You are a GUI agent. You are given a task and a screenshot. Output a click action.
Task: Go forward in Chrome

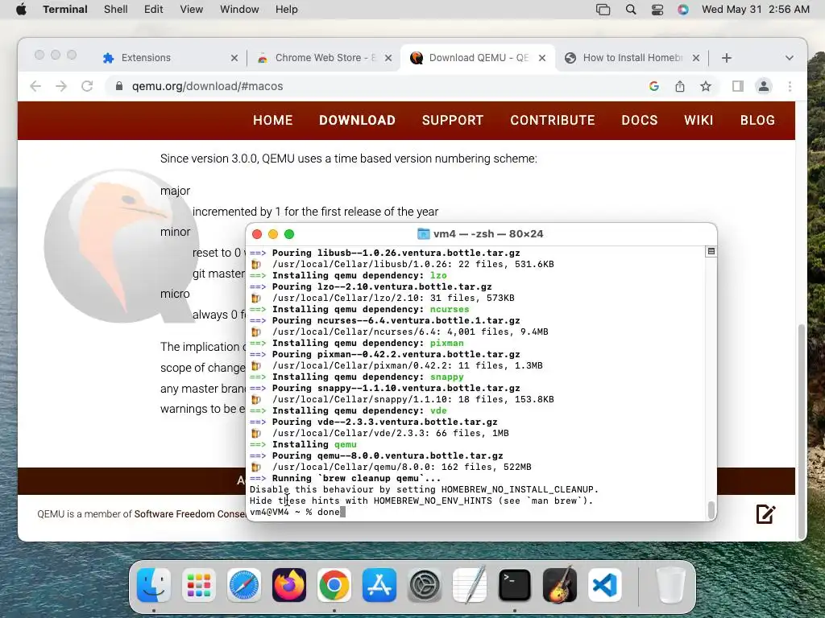[x=61, y=86]
